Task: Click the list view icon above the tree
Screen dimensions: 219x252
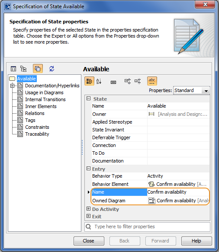Action: pos(13,69)
